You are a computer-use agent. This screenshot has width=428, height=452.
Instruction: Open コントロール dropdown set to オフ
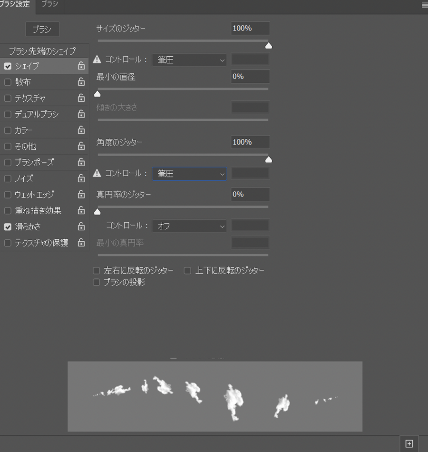189,226
